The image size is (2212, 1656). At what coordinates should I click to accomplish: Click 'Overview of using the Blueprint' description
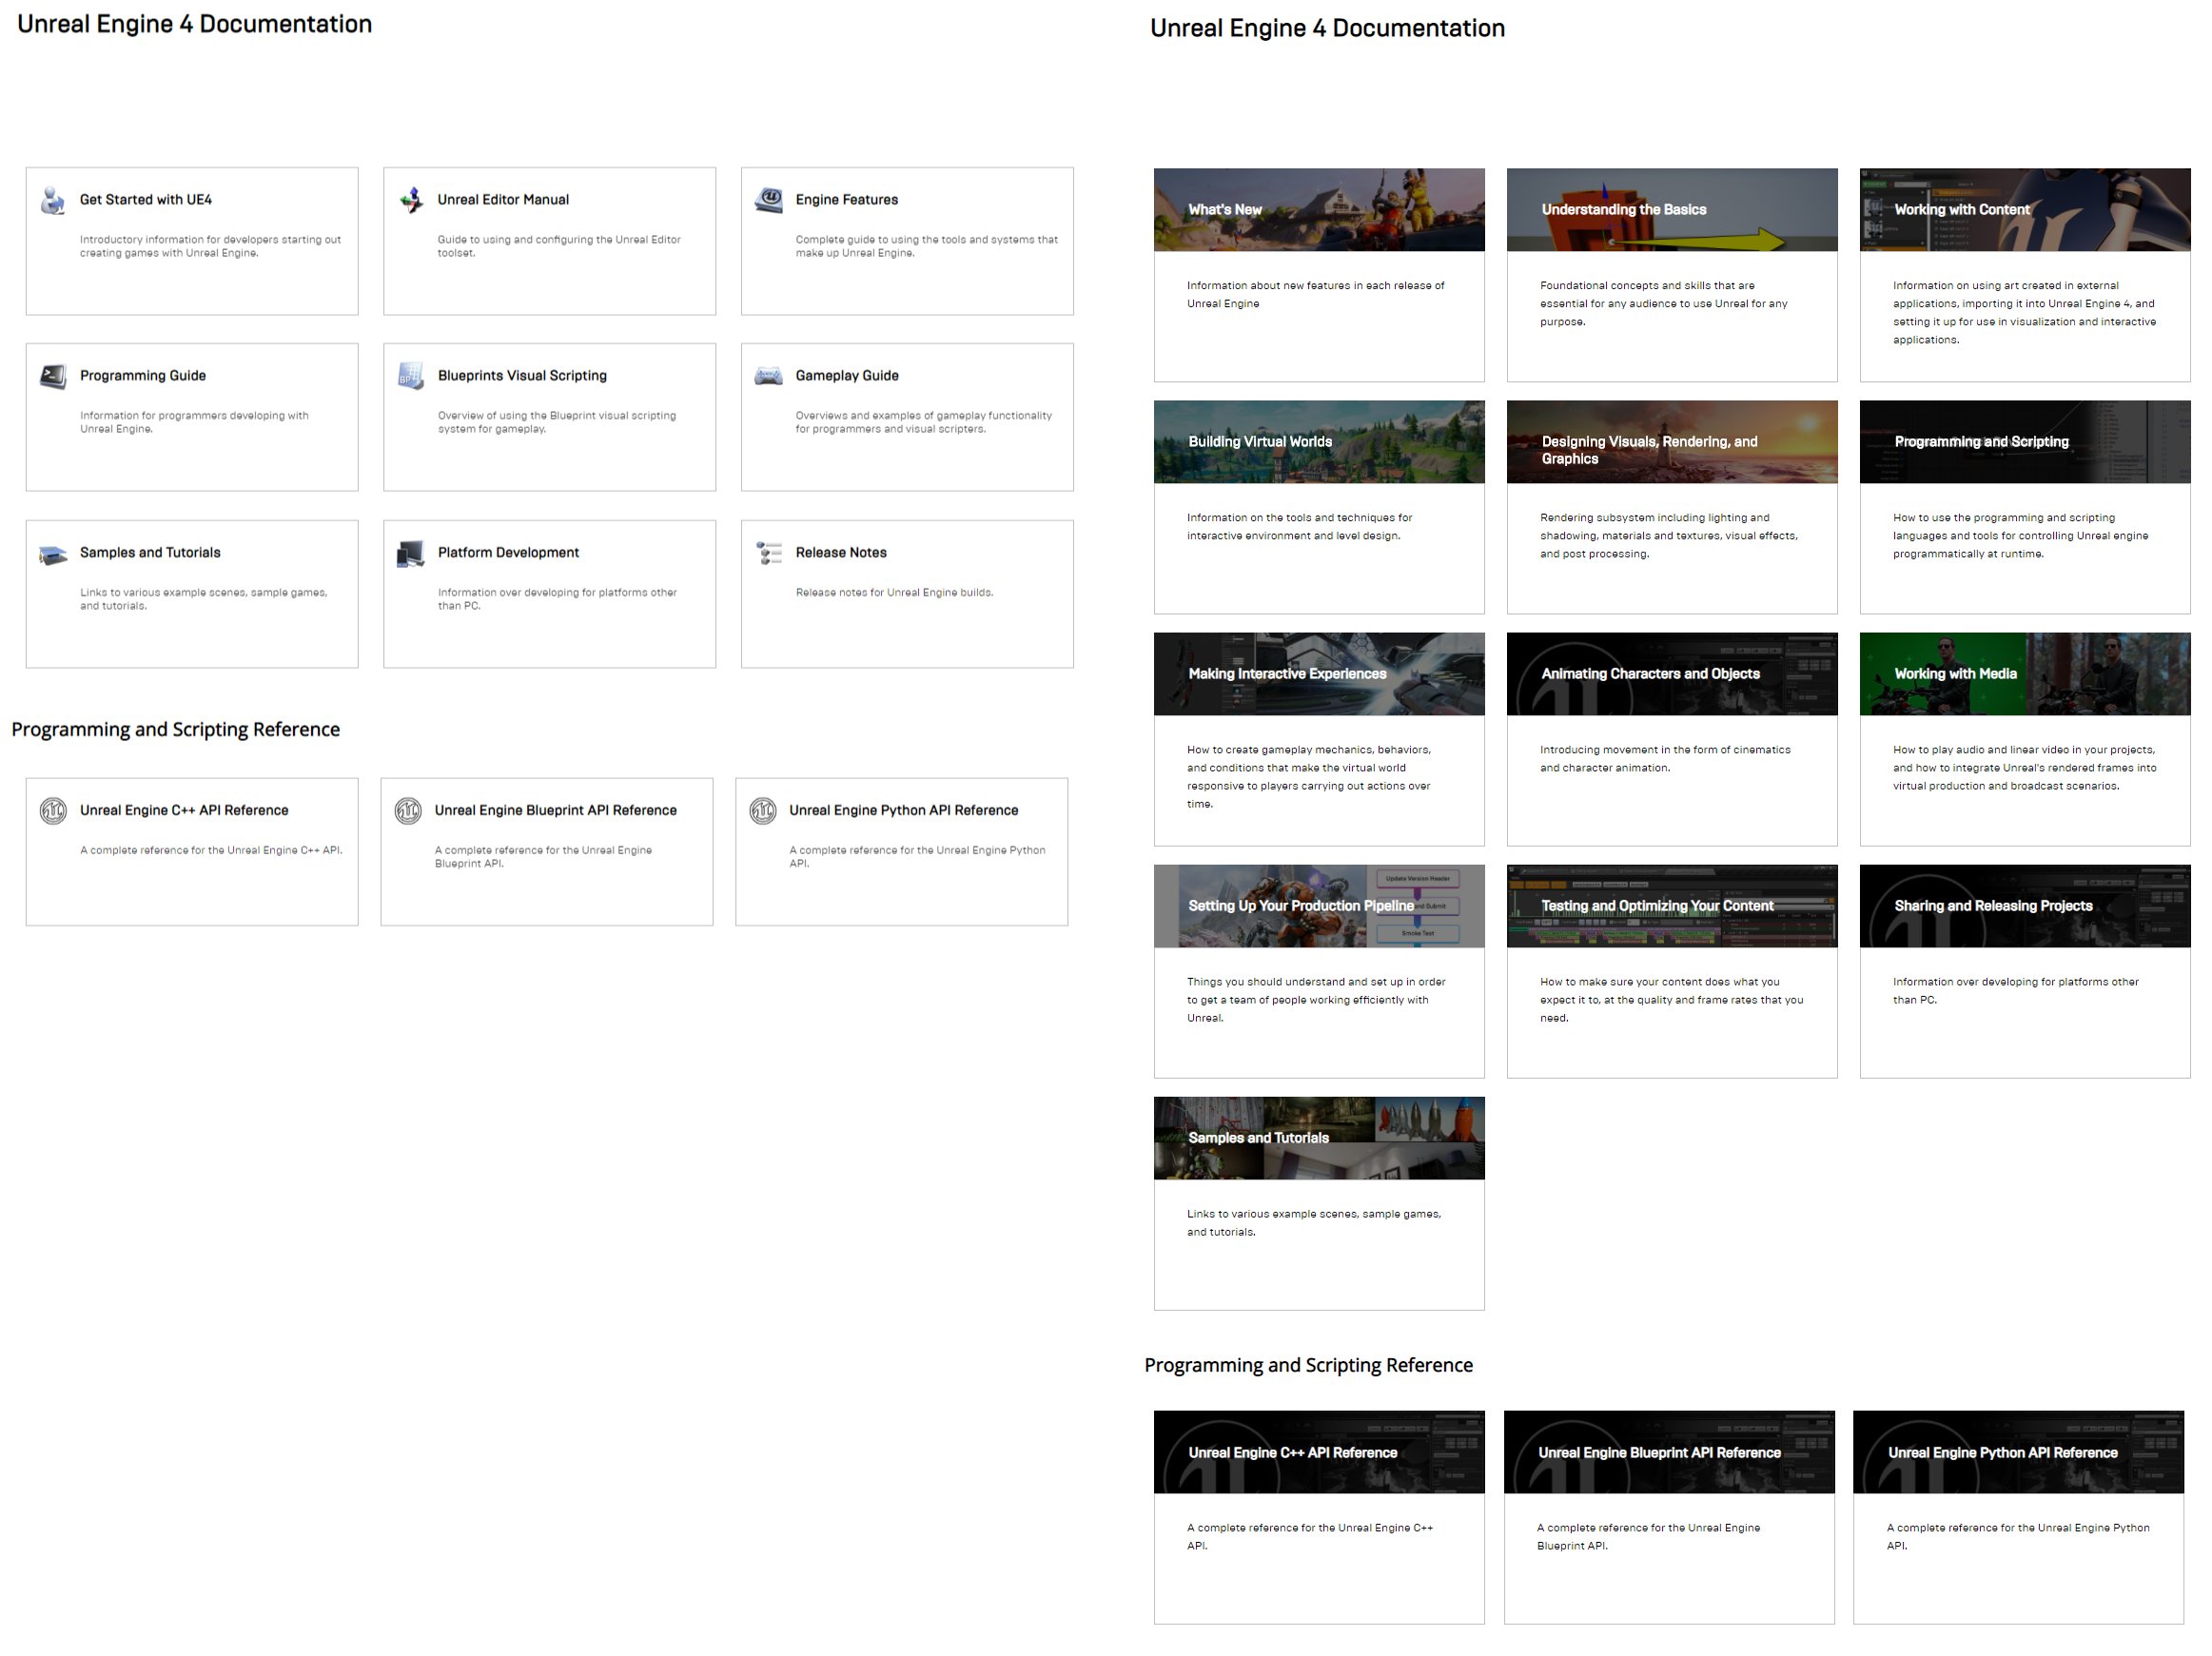556,423
